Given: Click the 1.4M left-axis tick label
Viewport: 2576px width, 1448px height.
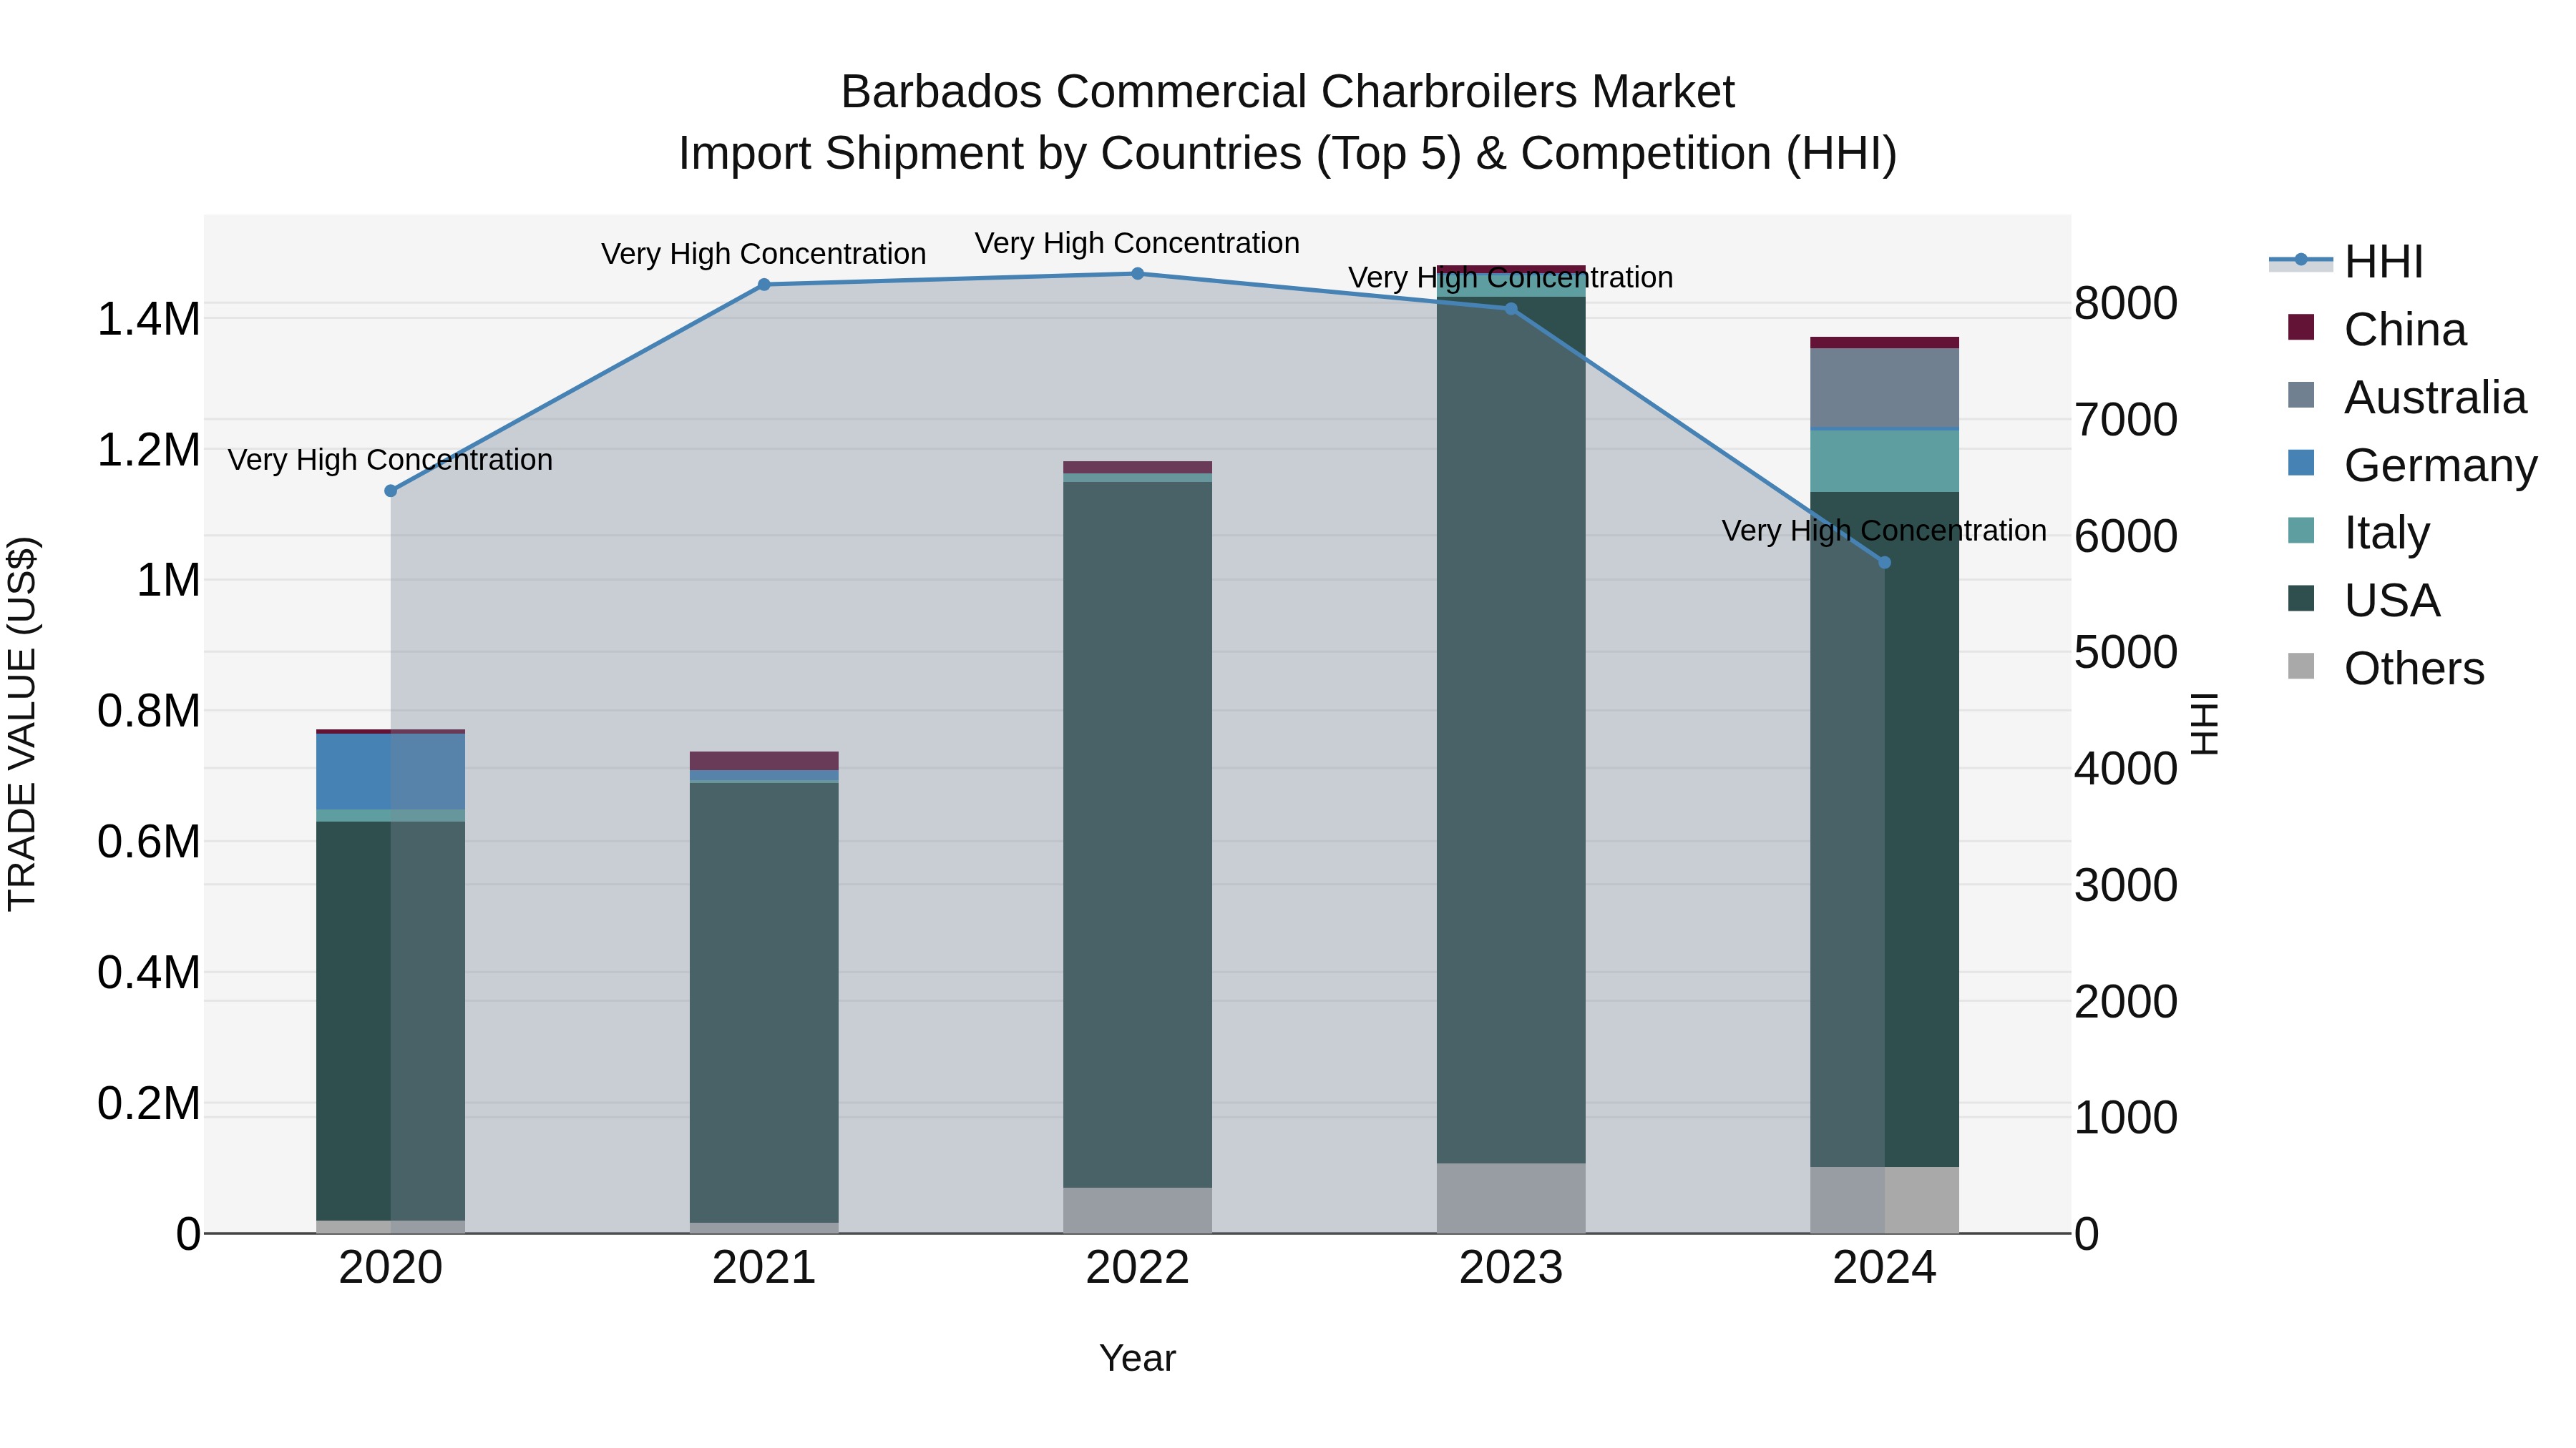Looking at the screenshot, I should tap(148, 320).
